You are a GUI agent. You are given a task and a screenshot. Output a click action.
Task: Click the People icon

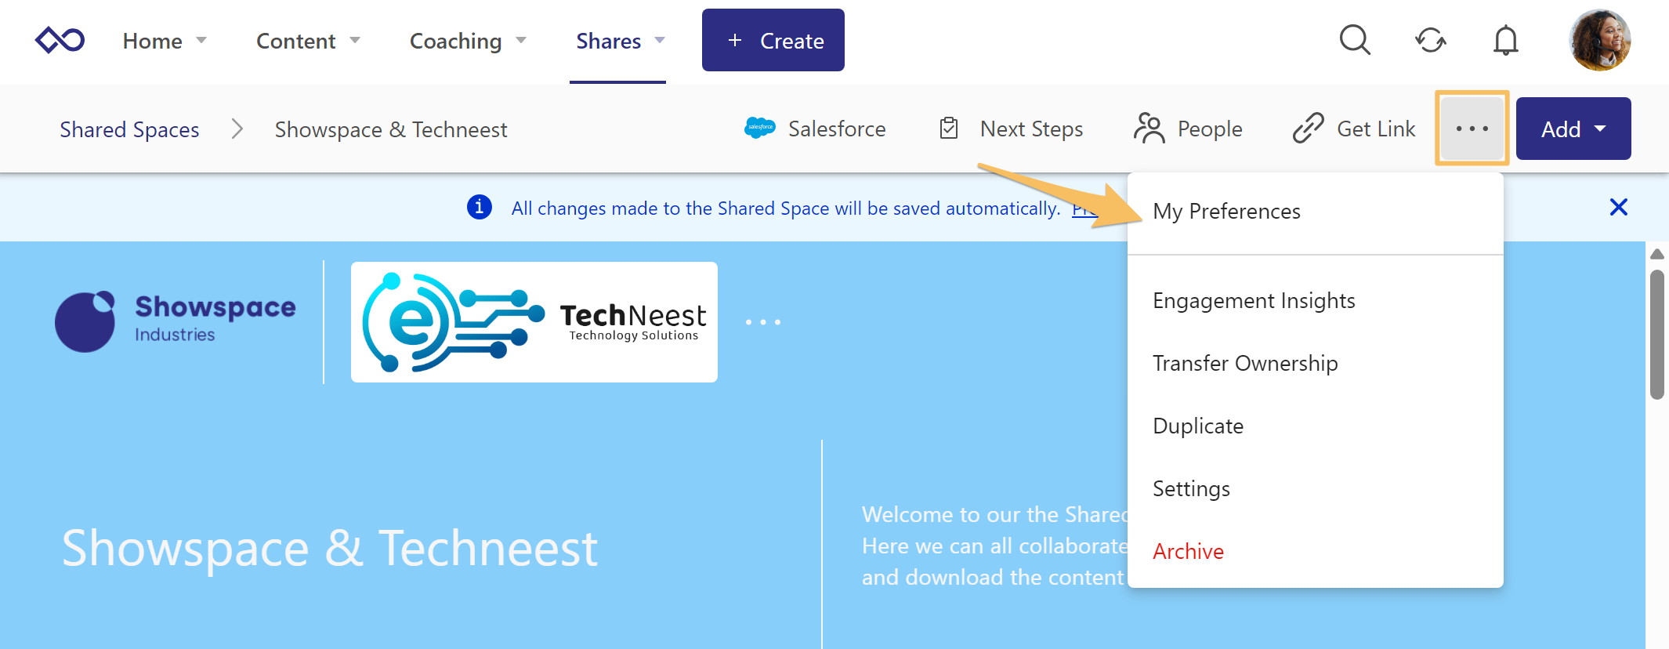[x=1149, y=128]
